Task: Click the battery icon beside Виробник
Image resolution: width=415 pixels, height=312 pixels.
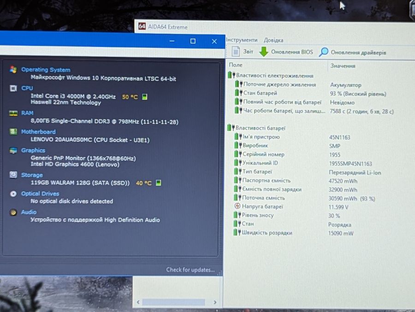Action: coord(238,145)
